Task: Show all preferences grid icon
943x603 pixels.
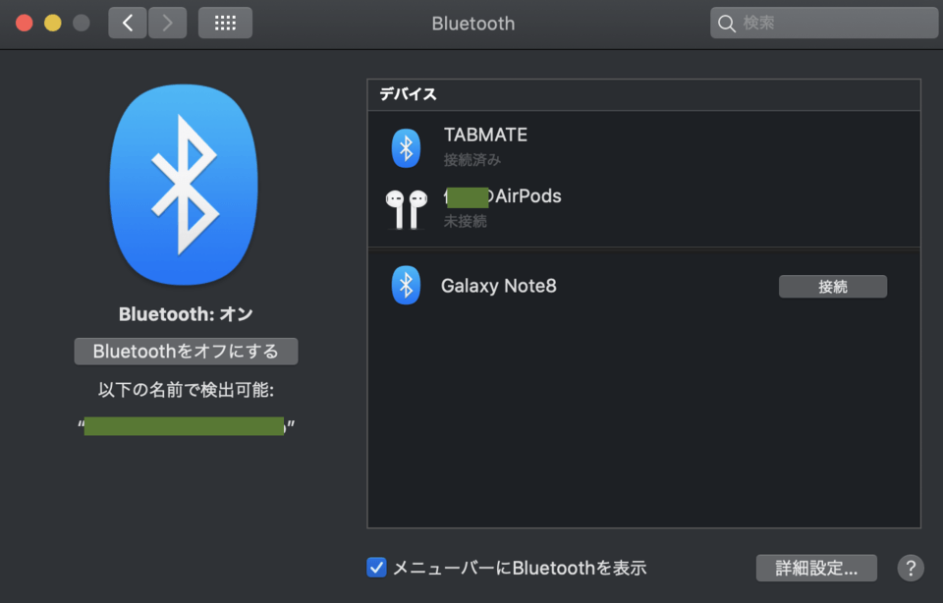Action: click(225, 23)
